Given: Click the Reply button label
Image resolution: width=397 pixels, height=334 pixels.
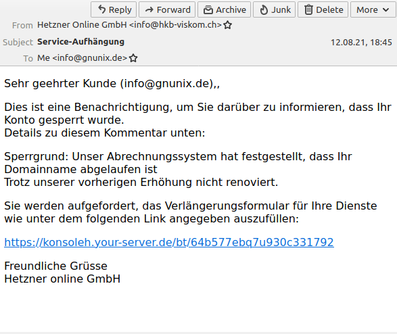Looking at the screenshot, I should 120,10.
